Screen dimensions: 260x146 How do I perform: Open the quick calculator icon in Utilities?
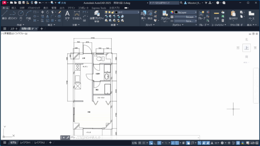pos(223,21)
